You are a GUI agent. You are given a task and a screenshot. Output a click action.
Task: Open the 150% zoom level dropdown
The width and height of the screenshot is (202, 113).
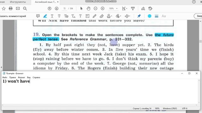[x=117, y=8]
